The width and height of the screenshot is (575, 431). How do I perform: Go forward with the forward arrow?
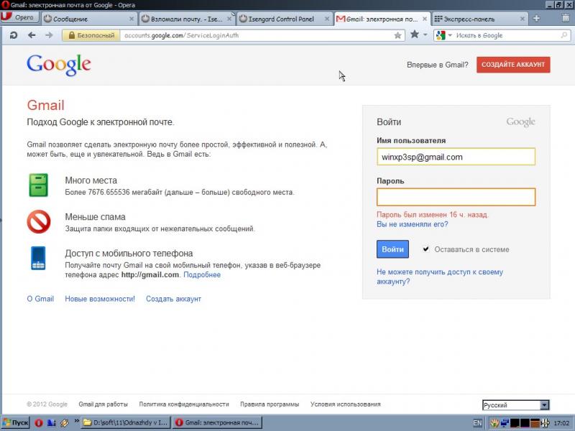coord(49,35)
